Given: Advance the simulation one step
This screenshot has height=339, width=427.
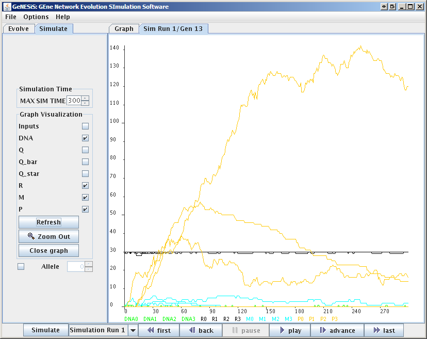Looking at the screenshot, I should pos(337,330).
